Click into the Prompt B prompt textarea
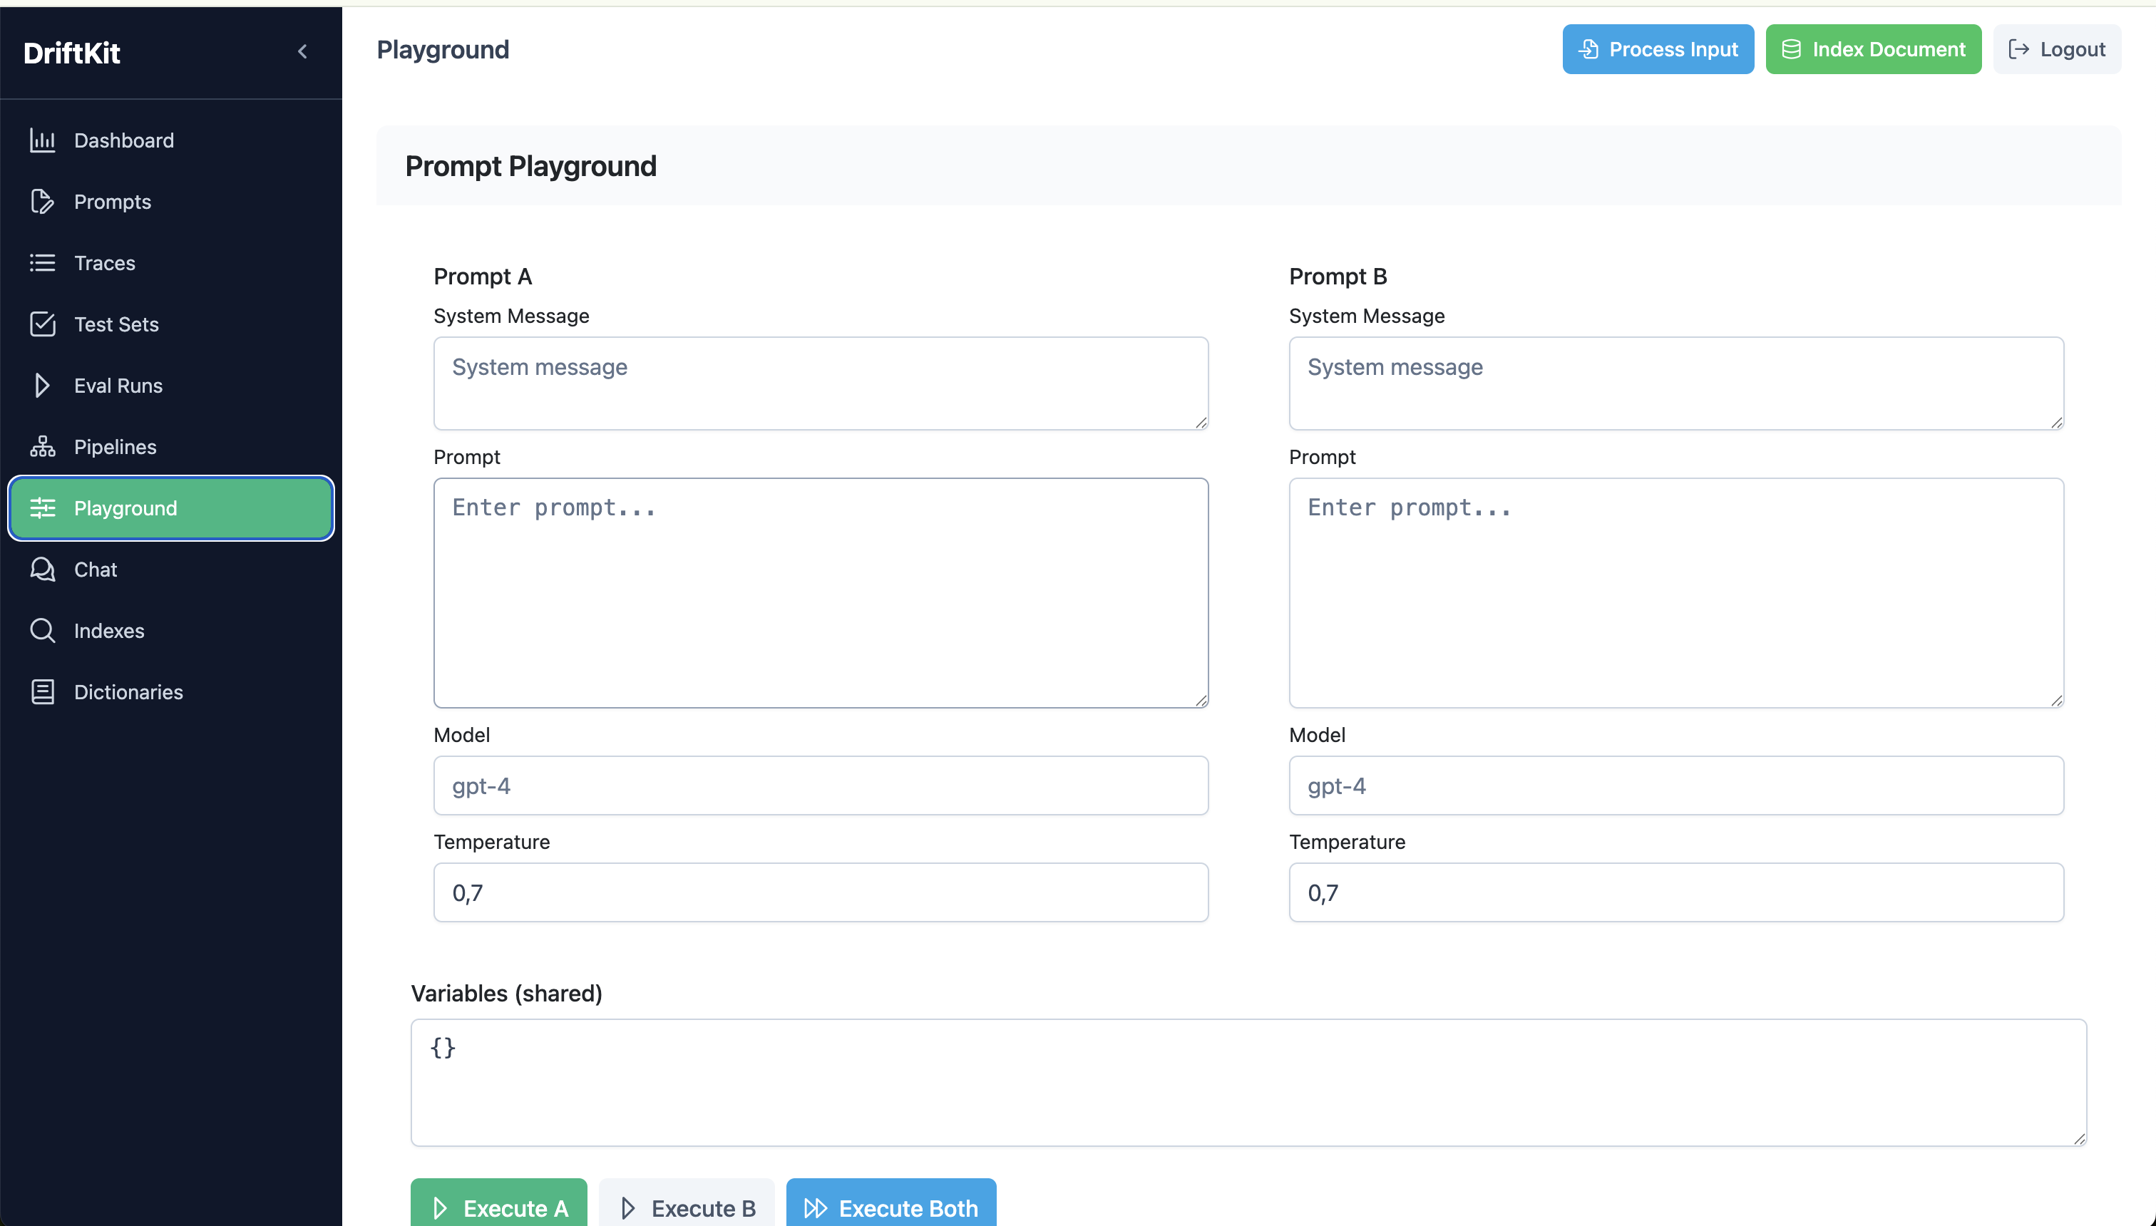This screenshot has height=1226, width=2156. pos(1676,593)
